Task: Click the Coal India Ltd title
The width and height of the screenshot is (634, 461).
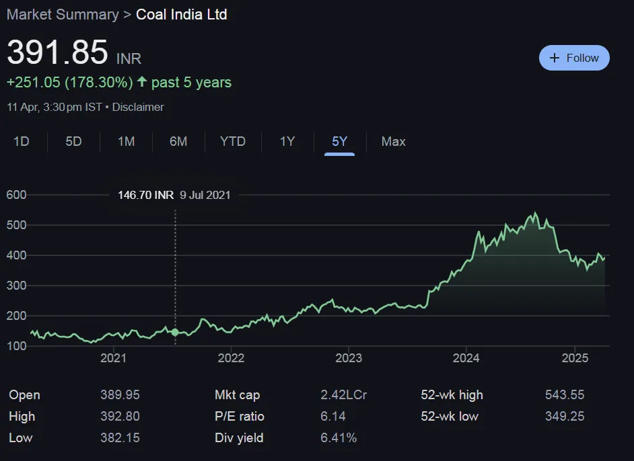Action: 182,15
